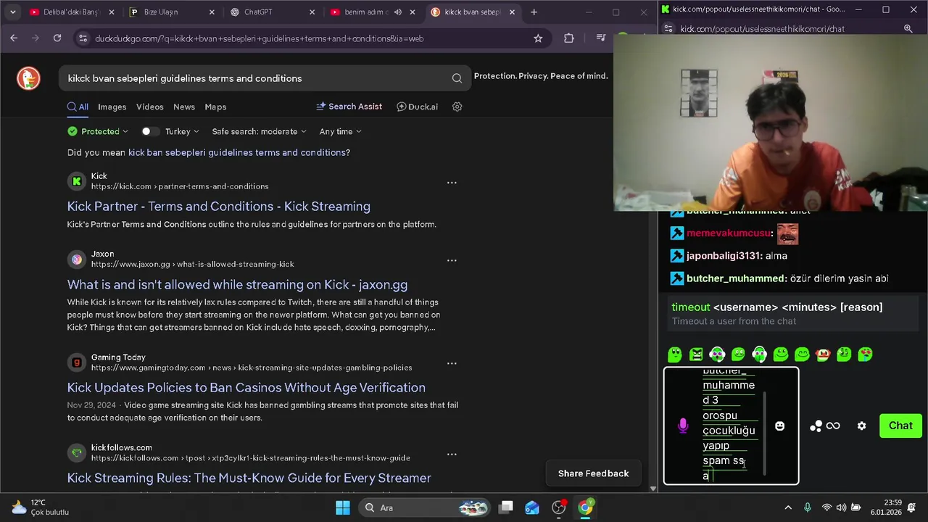
Task: Mute the 'benim adım' tab via speaker icon
Action: click(397, 12)
